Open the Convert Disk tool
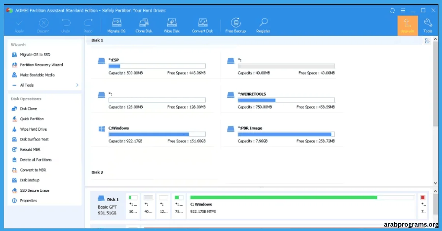Screen dimensions: 442x231 202,25
